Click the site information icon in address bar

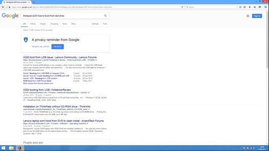7,7
